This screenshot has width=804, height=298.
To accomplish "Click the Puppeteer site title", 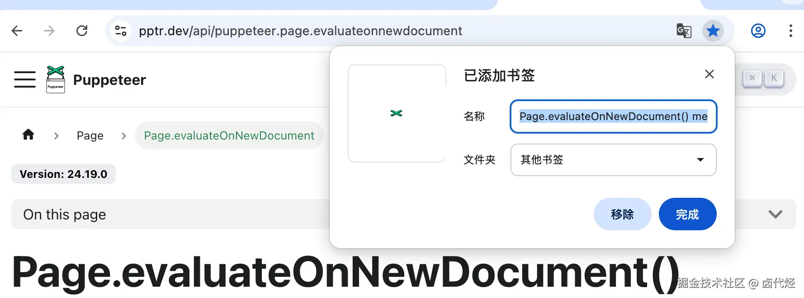I will point(109,80).
